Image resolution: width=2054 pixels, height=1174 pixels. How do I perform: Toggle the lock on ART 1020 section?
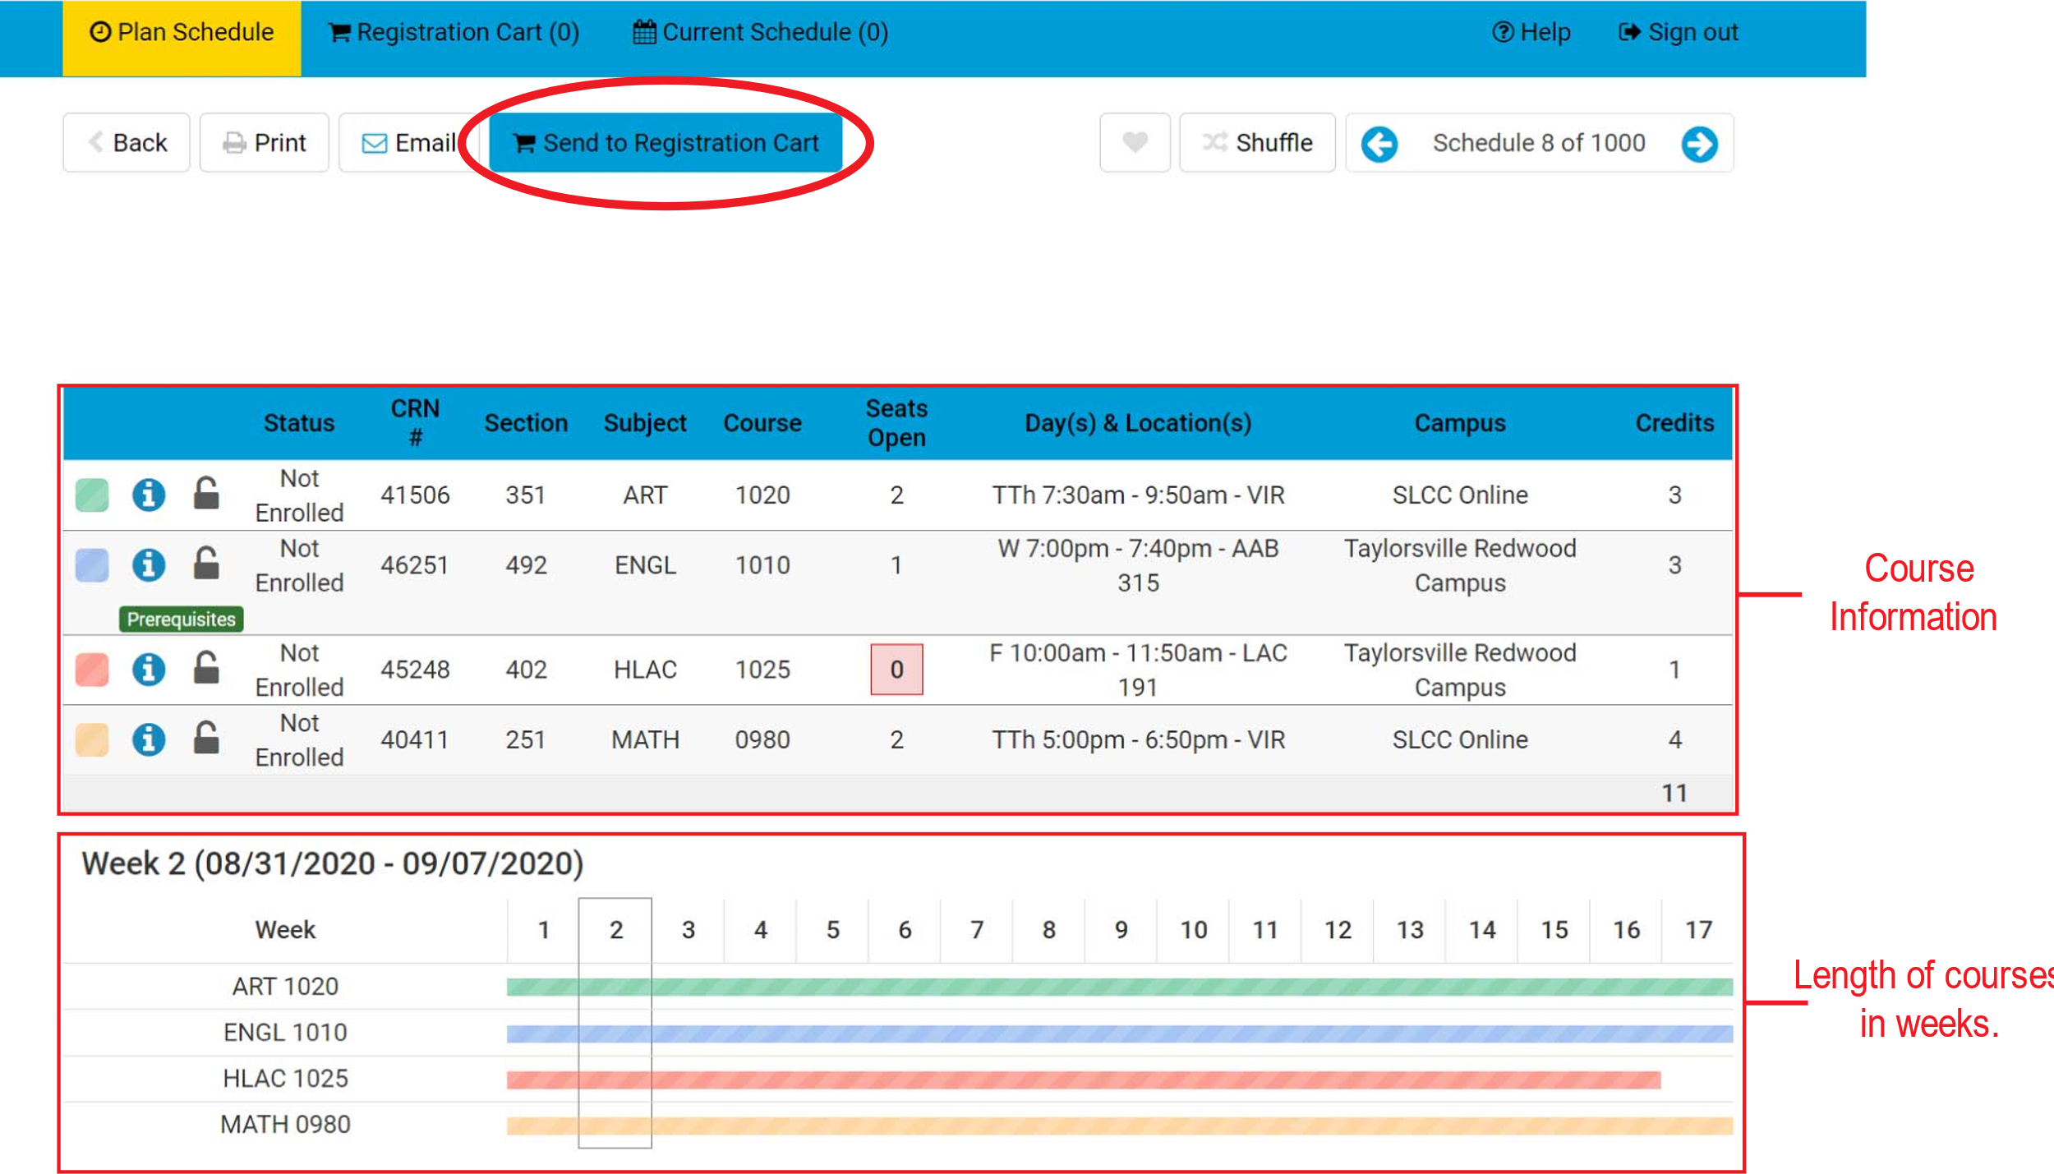(x=205, y=494)
